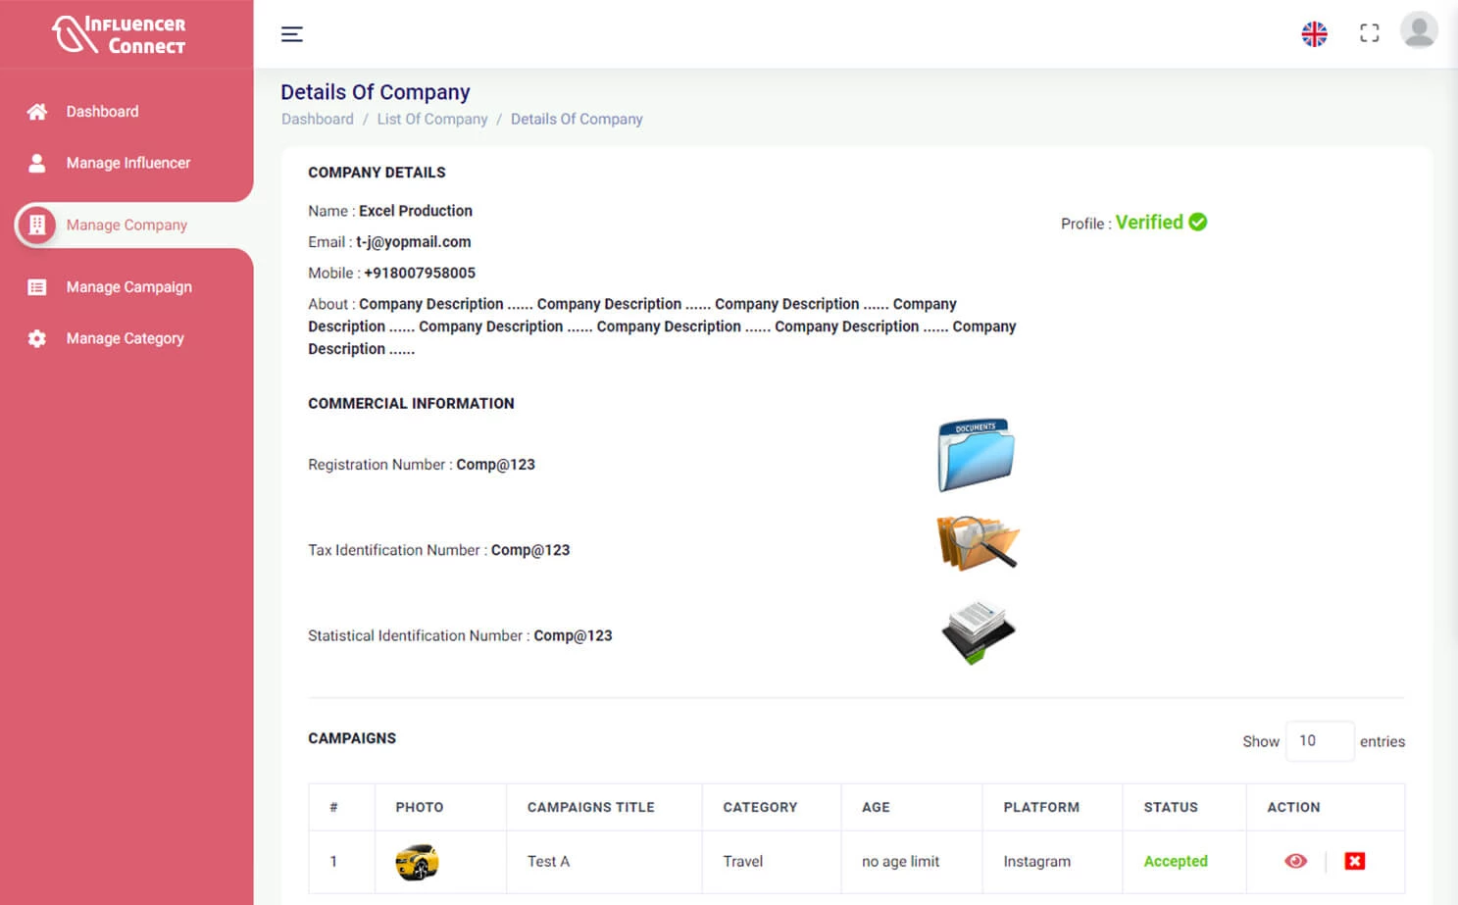Viewport: 1458px width, 905px height.
Task: Click the Show entries number field
Action: click(1319, 741)
